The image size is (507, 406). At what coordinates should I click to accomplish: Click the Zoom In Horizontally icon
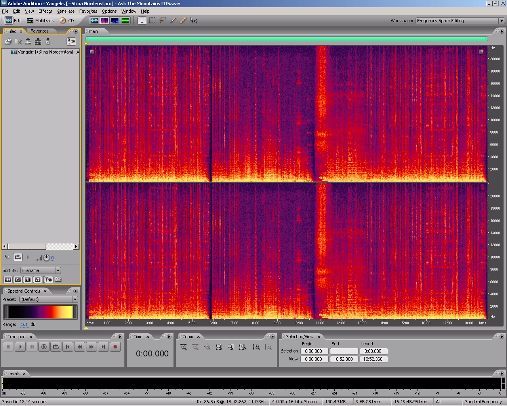184,347
